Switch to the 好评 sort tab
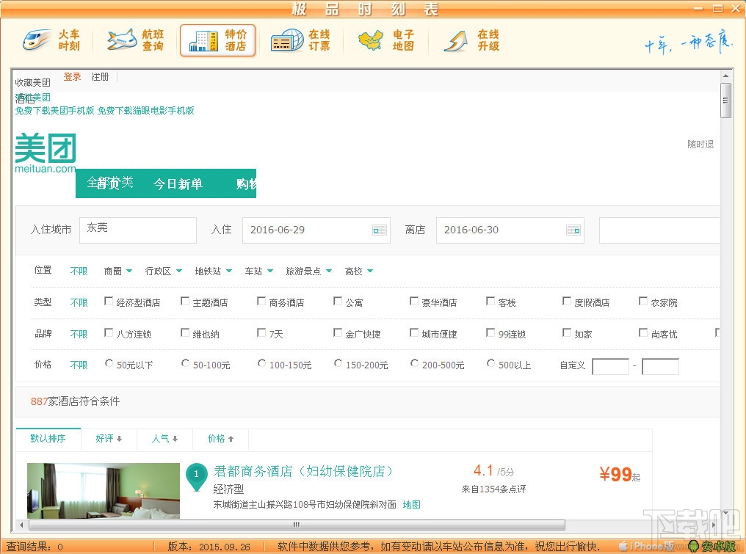This screenshot has width=746, height=554. pyautogui.click(x=109, y=439)
